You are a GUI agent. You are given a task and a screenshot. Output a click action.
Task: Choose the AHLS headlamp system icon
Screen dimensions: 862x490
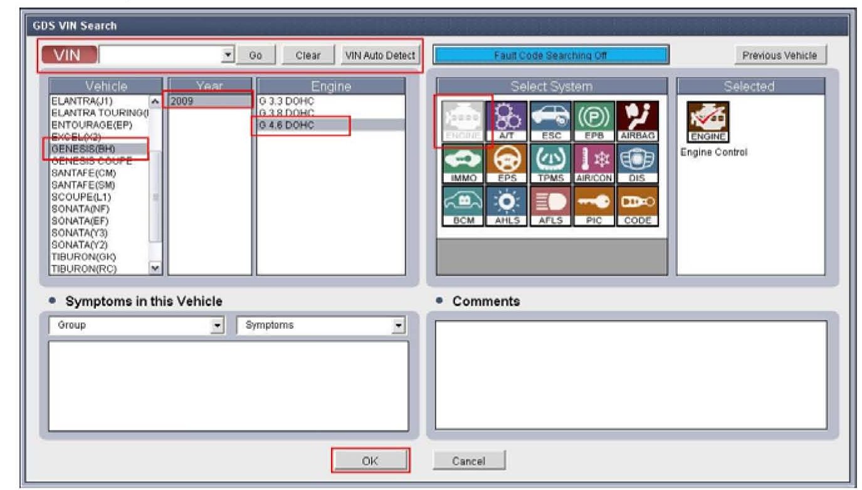(507, 206)
